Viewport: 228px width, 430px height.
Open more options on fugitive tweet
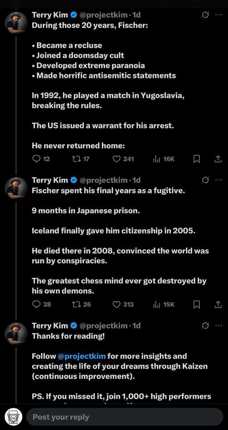pos(219,180)
